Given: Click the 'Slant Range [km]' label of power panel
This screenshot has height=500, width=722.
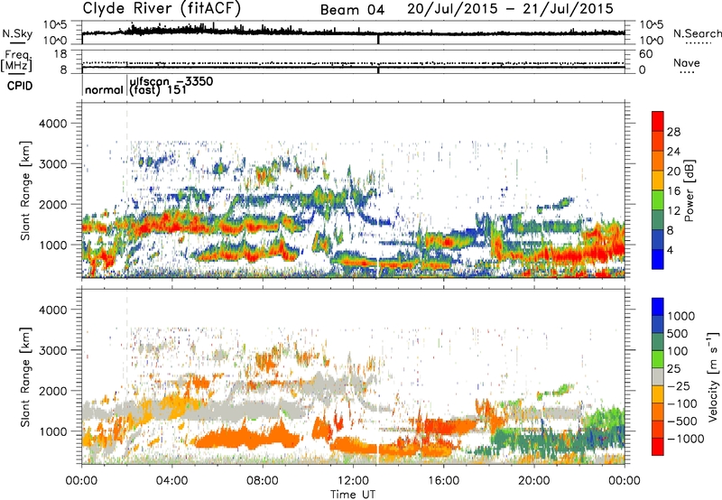Looking at the screenshot, I should coord(25,190).
